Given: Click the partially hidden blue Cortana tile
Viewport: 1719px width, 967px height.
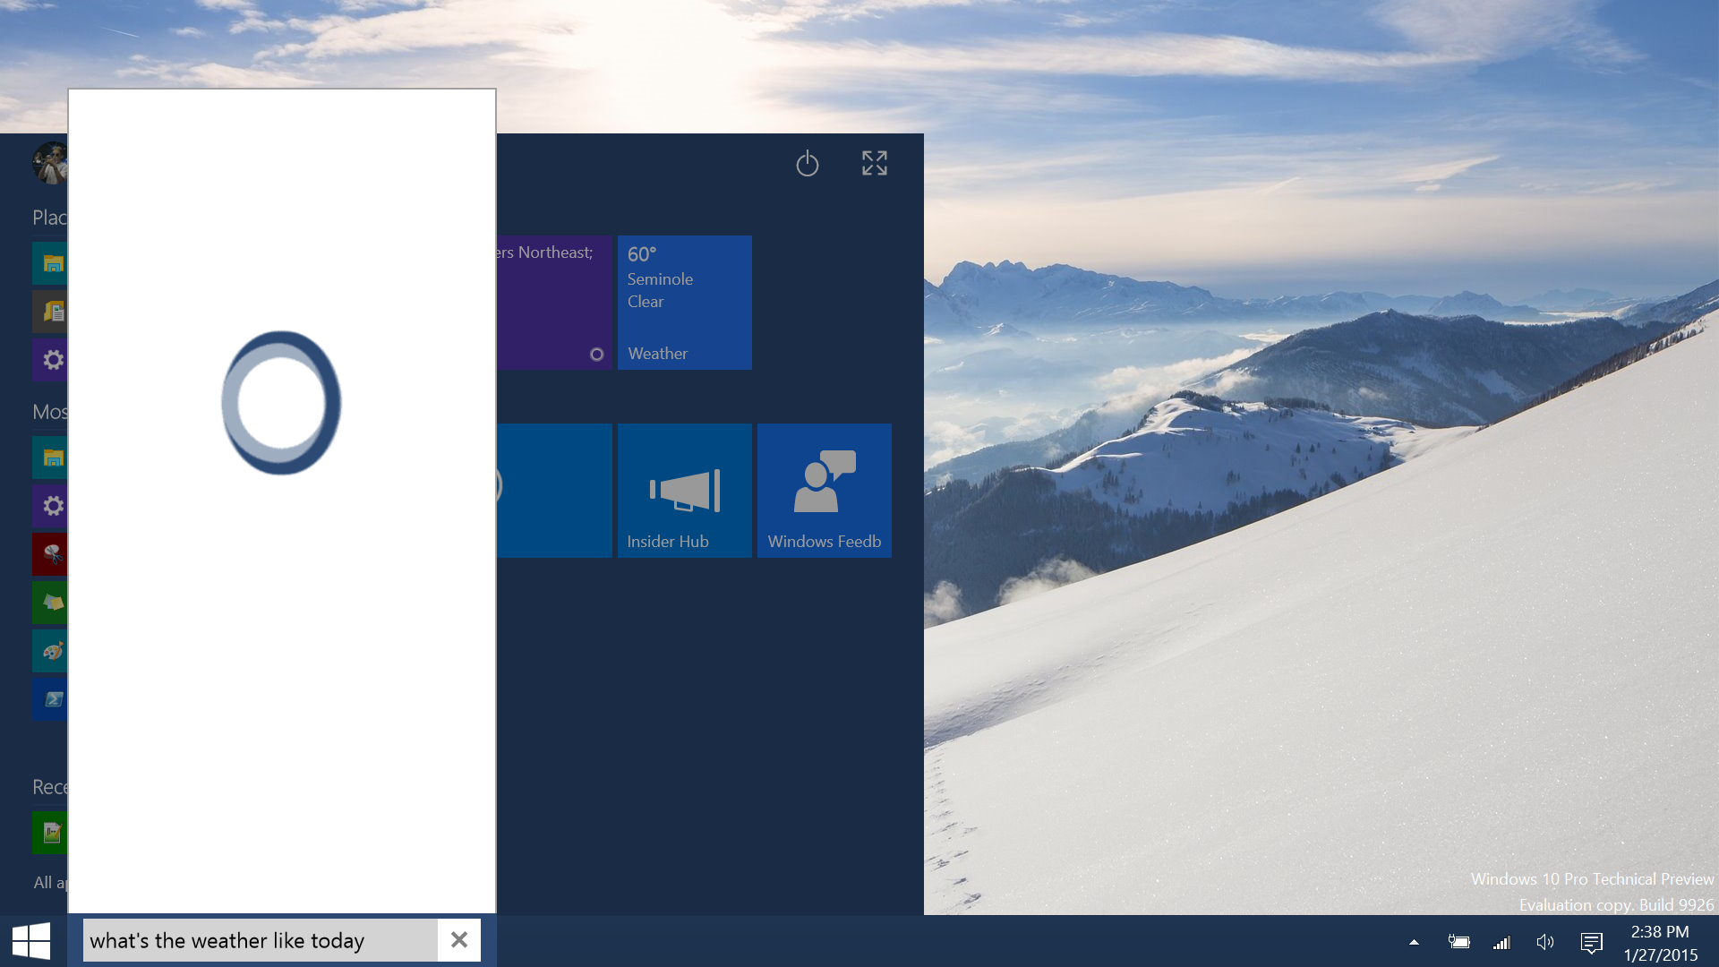Looking at the screenshot, I should click(x=554, y=491).
